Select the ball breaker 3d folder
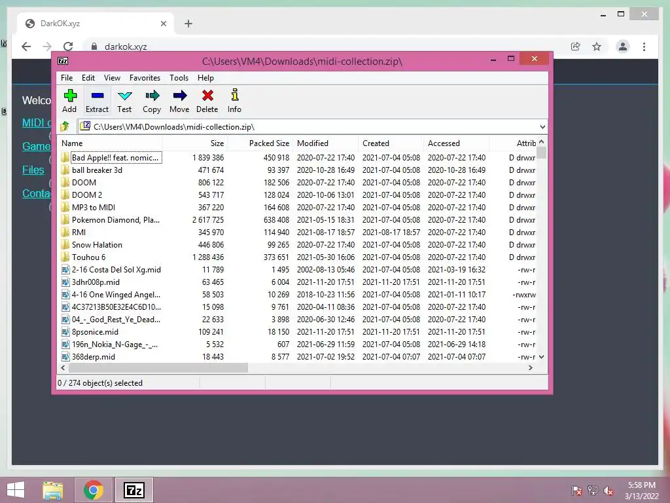The height and width of the screenshot is (503, 670). (x=97, y=170)
